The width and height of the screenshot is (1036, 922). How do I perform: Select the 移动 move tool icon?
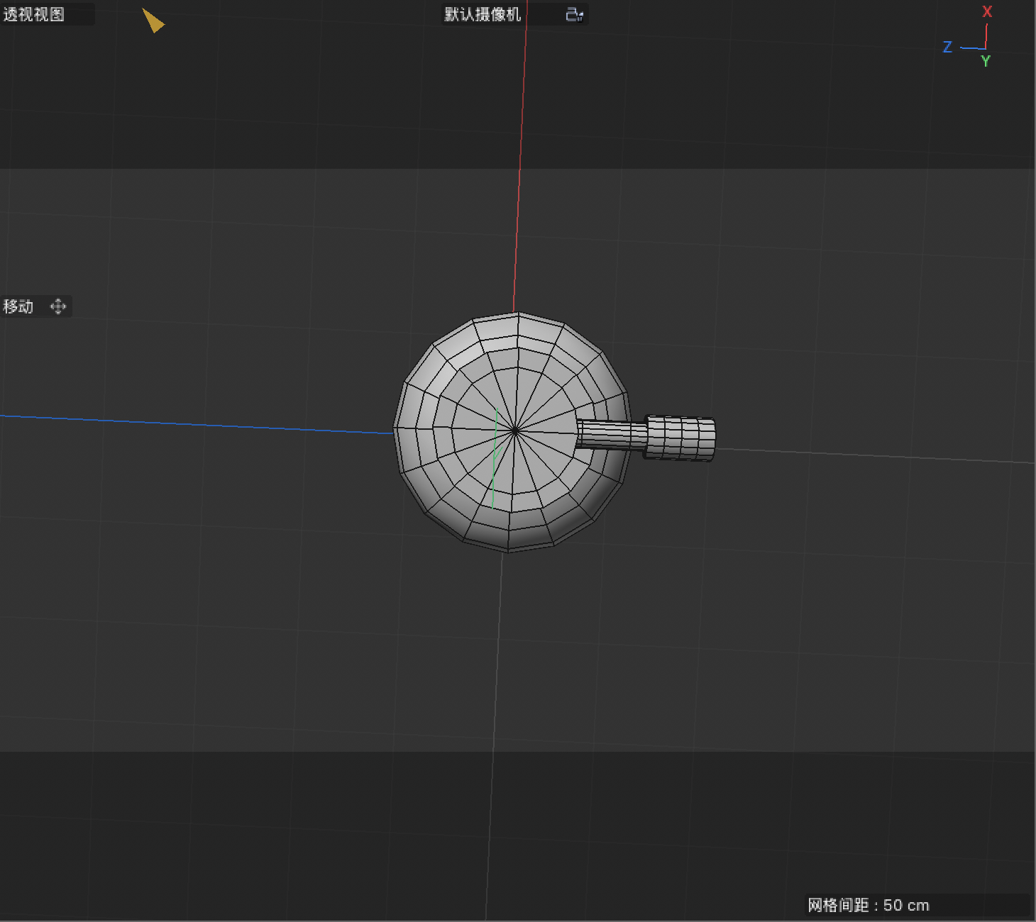(x=58, y=306)
